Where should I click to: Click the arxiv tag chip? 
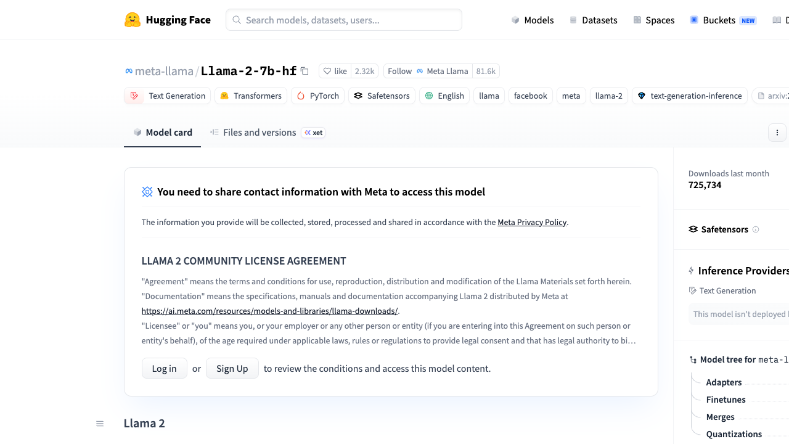(771, 96)
